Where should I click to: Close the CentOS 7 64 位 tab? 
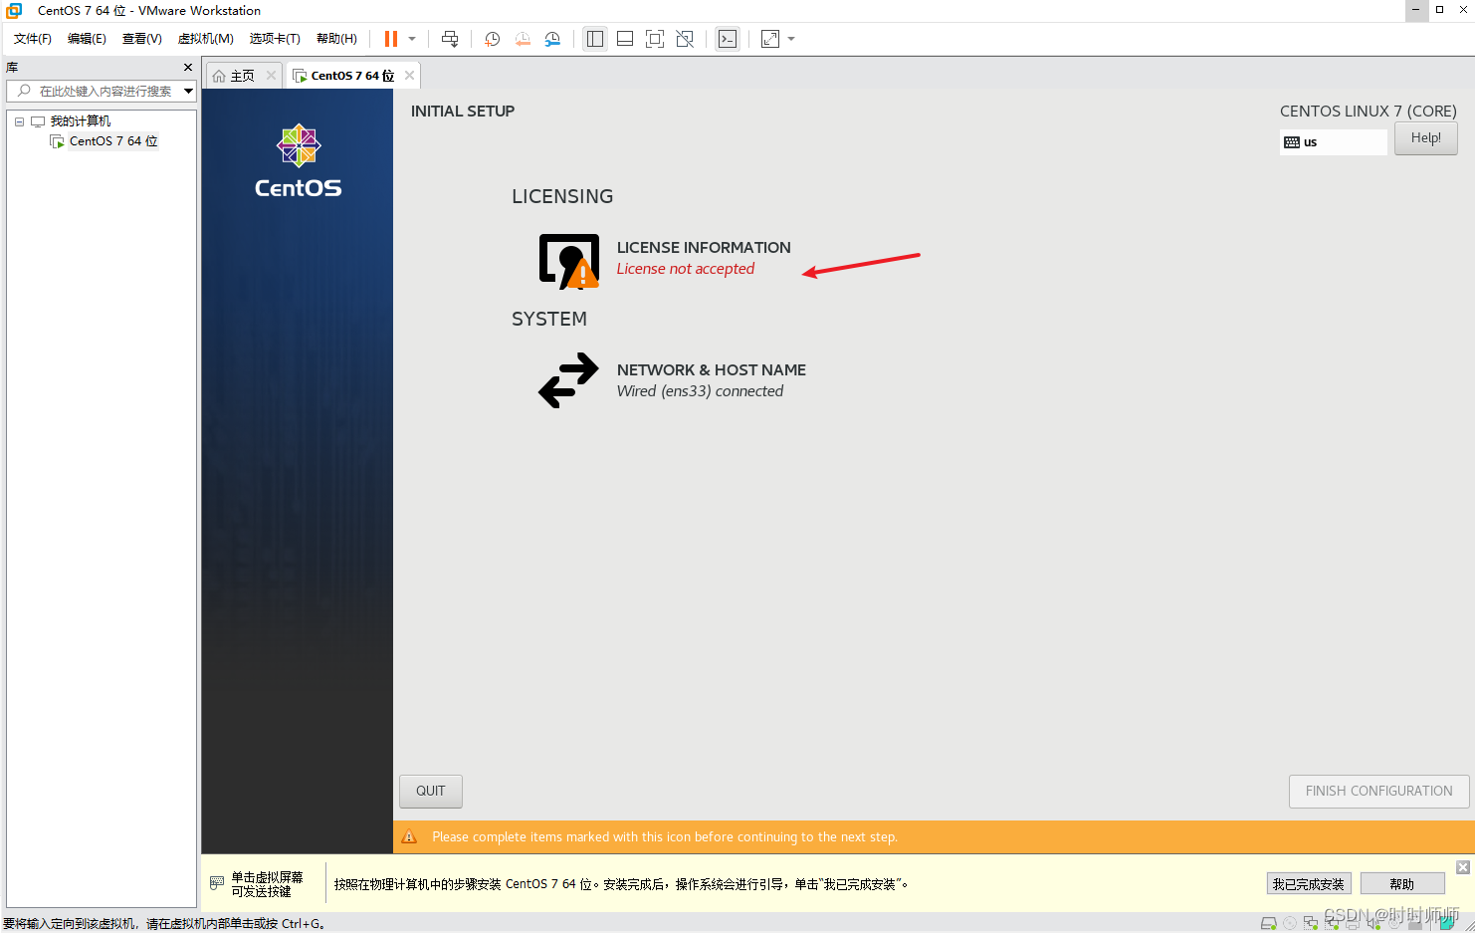tap(409, 76)
